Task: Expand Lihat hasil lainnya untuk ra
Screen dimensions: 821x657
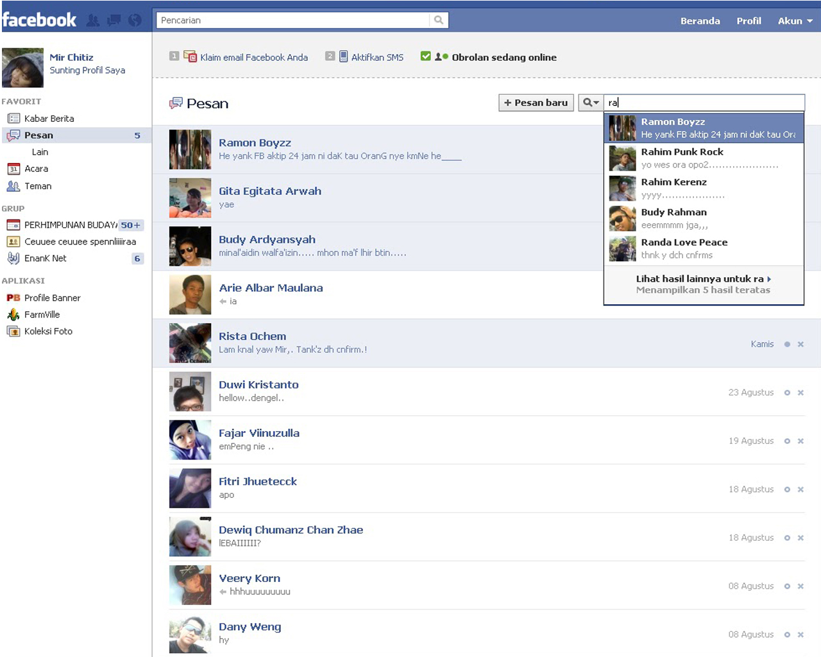Action: pos(704,279)
